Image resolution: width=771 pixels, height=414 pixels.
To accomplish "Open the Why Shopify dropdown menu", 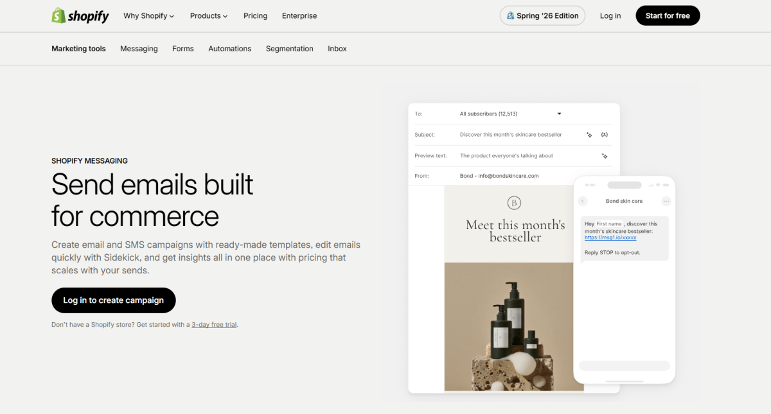I will pyautogui.click(x=149, y=16).
